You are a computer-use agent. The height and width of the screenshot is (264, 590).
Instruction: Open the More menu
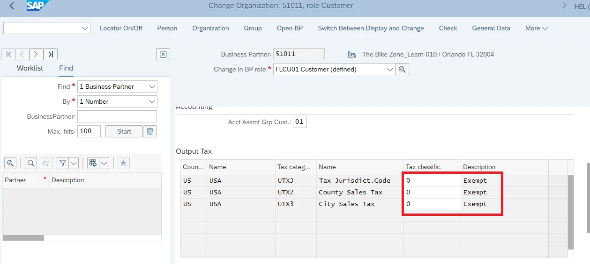click(x=536, y=28)
